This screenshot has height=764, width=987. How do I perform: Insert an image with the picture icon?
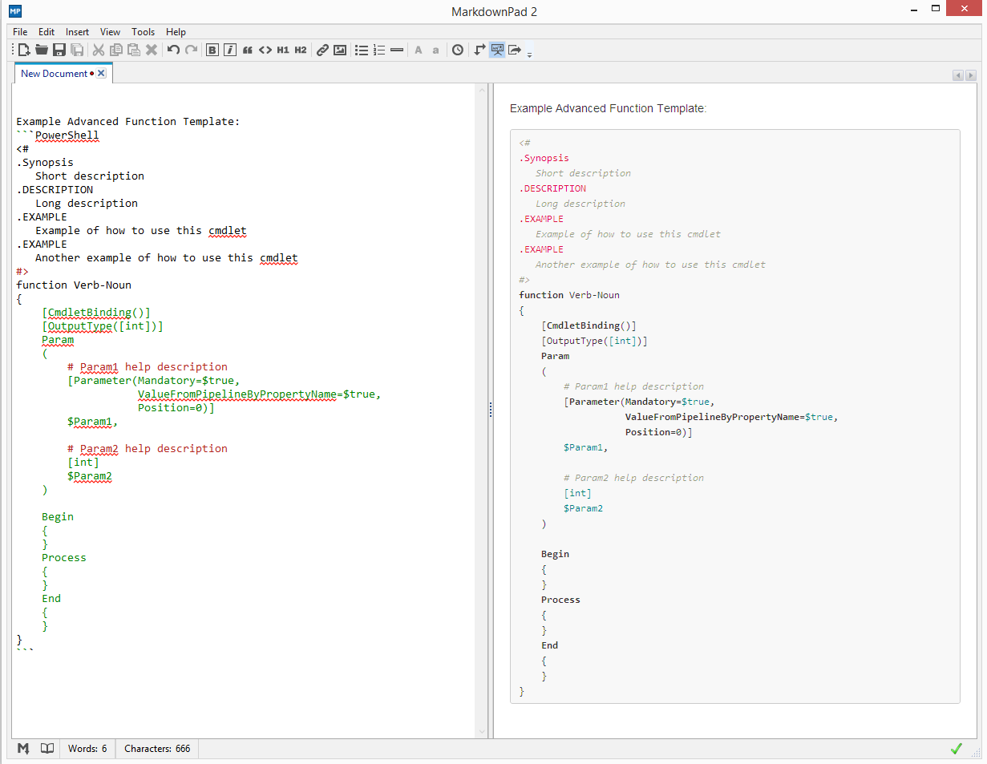(340, 50)
